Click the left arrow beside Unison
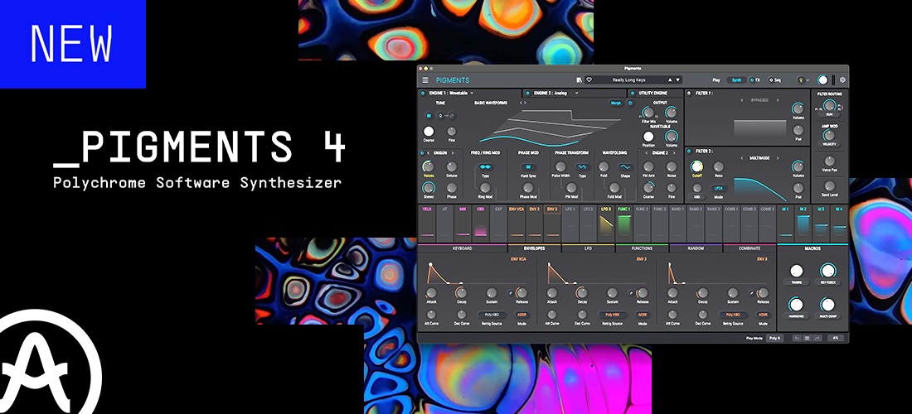 pos(429,152)
